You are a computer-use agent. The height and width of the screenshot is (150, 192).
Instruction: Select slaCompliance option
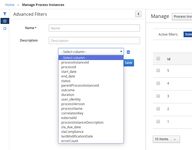(x=91, y=132)
